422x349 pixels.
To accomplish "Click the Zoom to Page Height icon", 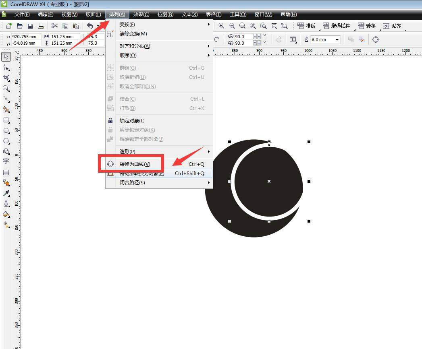I will tap(284, 26).
